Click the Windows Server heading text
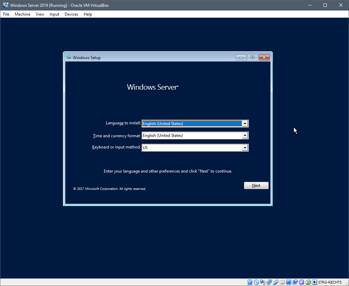The height and width of the screenshot is (286, 349). point(153,87)
